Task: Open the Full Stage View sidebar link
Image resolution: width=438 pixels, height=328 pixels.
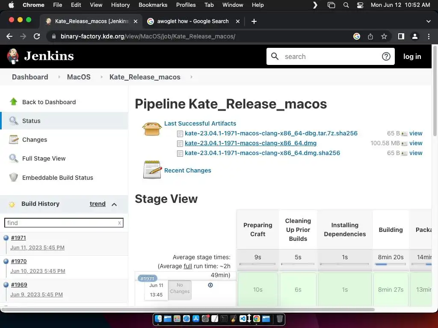Action: coord(44,158)
